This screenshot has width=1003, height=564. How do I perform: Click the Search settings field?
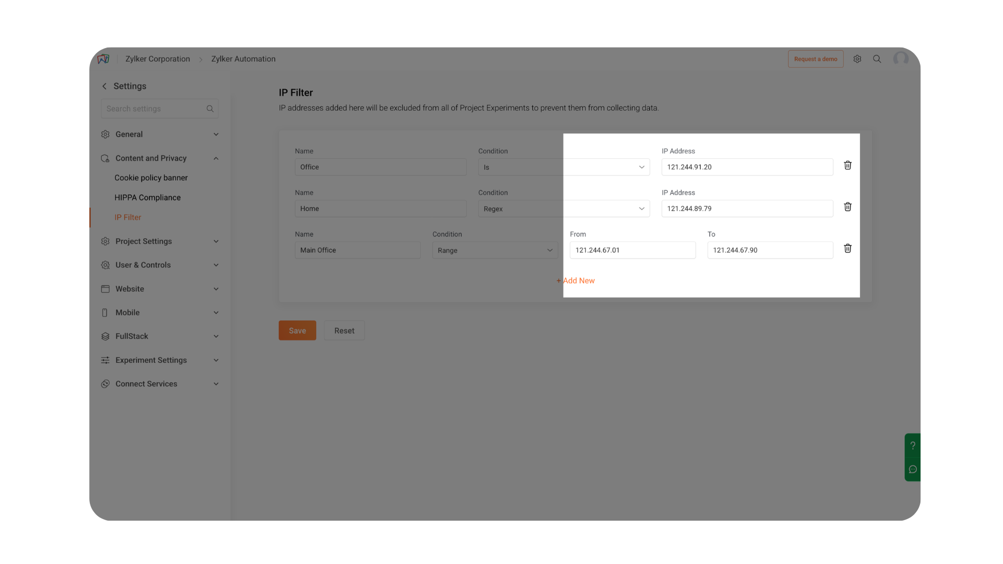tap(154, 109)
